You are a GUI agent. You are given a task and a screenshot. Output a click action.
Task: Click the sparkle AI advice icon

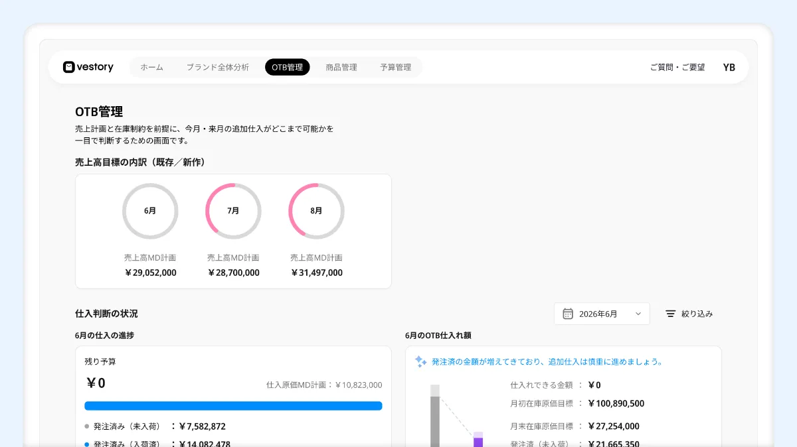(x=420, y=361)
